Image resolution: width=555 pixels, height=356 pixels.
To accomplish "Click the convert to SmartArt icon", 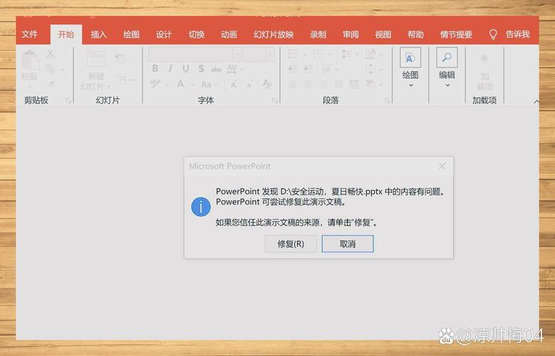I will (x=370, y=85).
